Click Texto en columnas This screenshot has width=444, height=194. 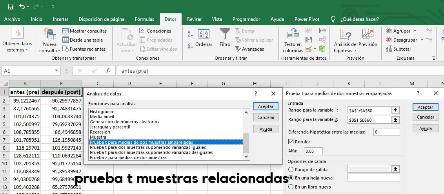point(293,40)
